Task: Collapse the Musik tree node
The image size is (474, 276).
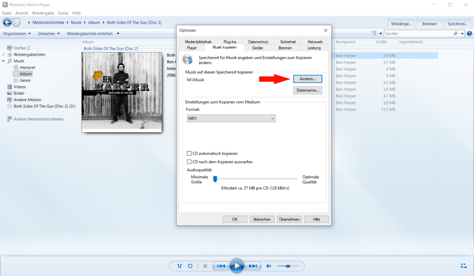Action: click(x=4, y=61)
